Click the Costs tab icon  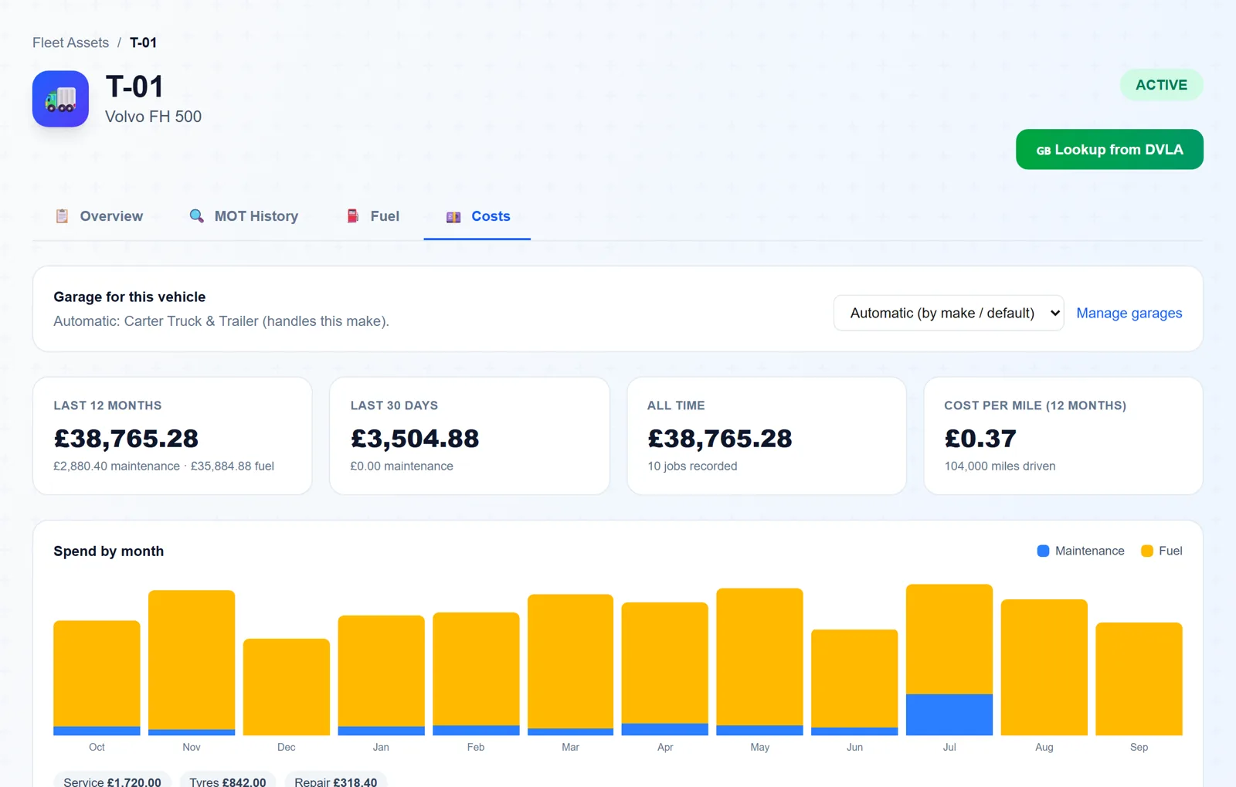pos(453,217)
